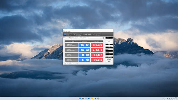Click the Read mB/s column header
The image size is (178, 100).
pyautogui.click(x=84, y=41)
